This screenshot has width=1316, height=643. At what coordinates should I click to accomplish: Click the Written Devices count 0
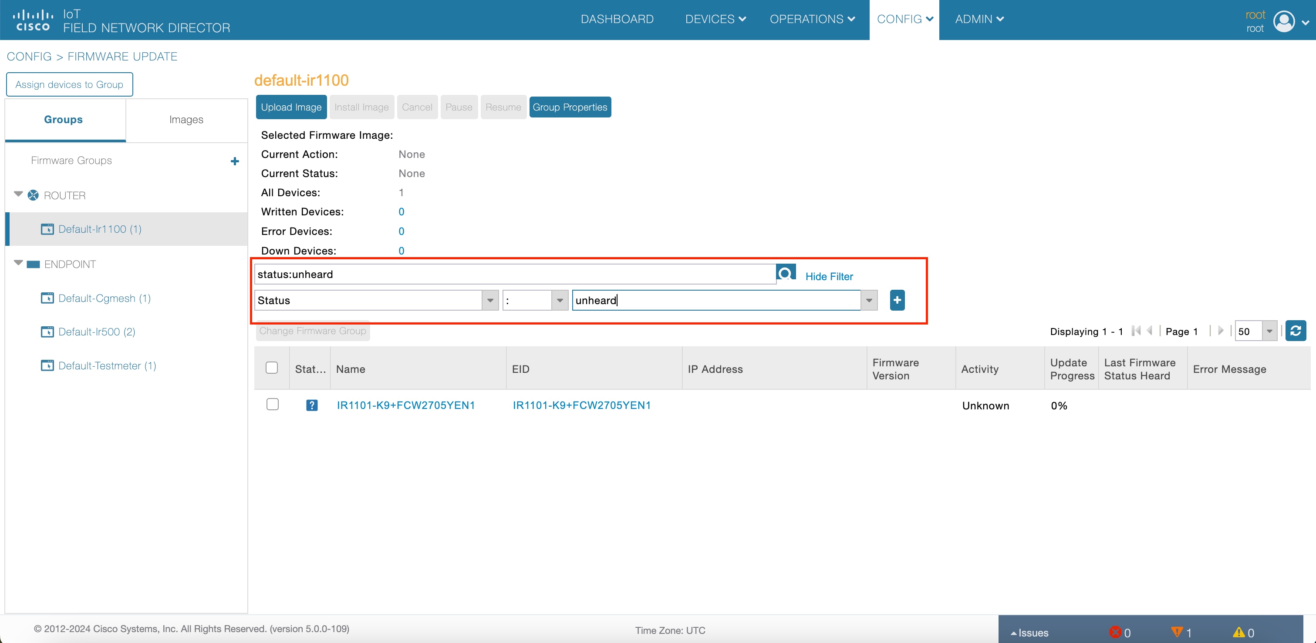point(401,212)
